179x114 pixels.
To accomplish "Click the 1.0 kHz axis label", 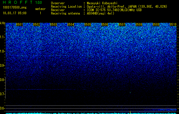I will [x=2, y=51].
